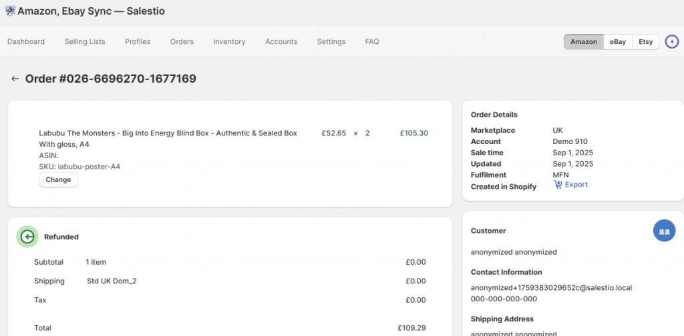Open the Profiles tab
Image resolution: width=684 pixels, height=336 pixels.
point(138,41)
